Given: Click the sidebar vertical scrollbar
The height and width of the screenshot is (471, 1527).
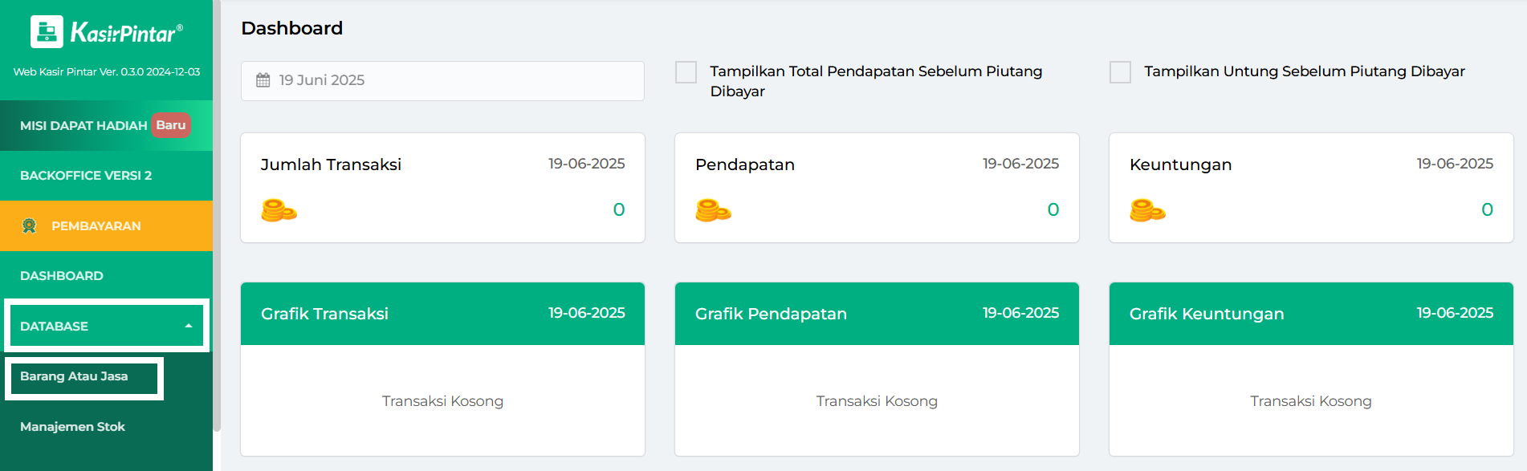Looking at the screenshot, I should pyautogui.click(x=217, y=241).
